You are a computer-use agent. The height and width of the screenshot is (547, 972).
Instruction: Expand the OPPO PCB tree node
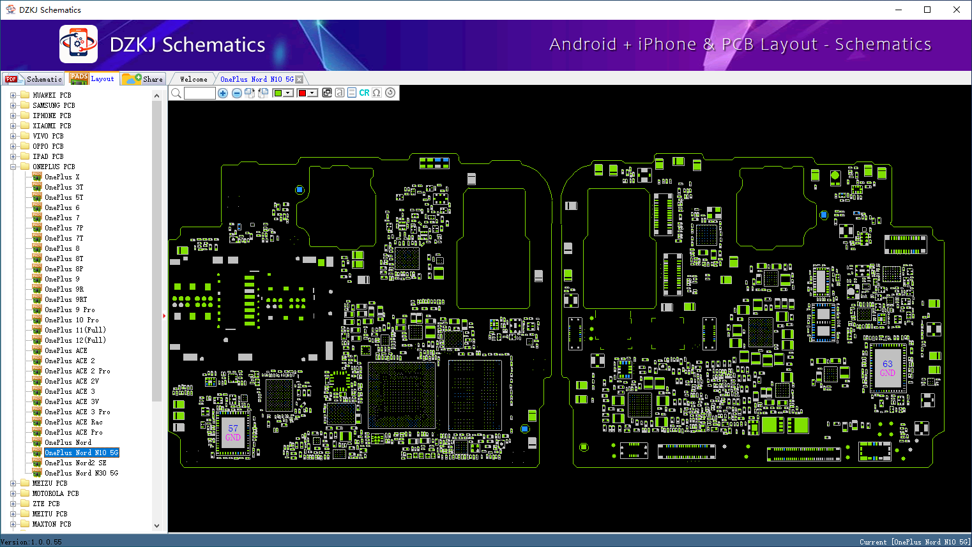13,146
